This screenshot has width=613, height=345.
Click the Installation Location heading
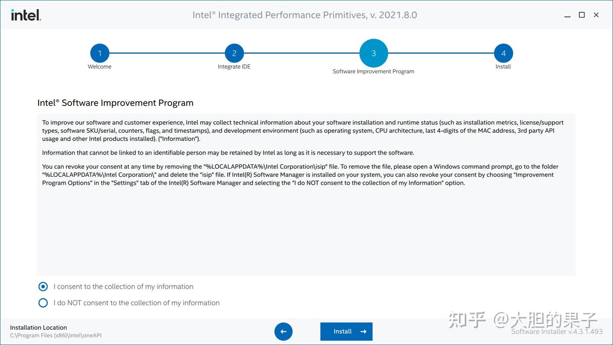(x=38, y=327)
